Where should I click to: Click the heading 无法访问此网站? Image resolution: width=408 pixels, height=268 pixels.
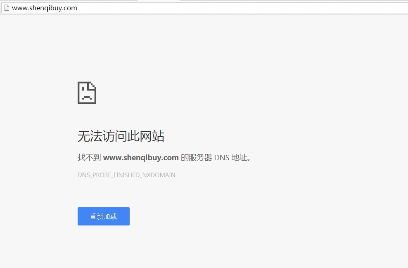121,136
